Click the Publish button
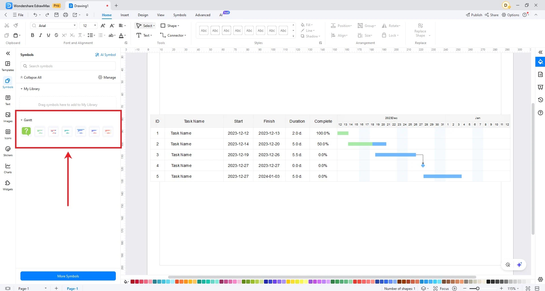The width and height of the screenshot is (545, 291). pos(474,15)
